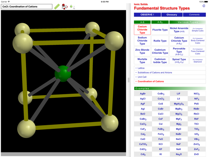Click the green central cation sphere
The image size is (209, 157).
[x=63, y=74]
